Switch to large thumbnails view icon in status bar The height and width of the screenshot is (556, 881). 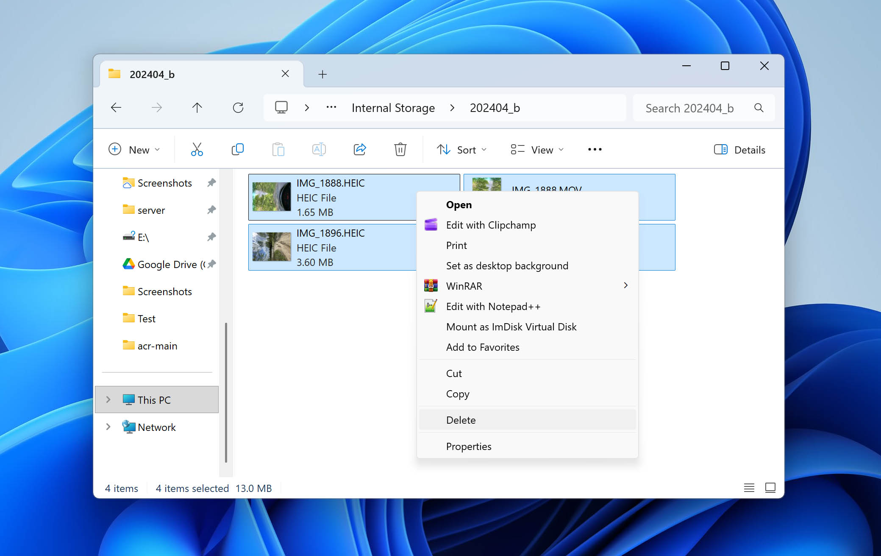770,488
